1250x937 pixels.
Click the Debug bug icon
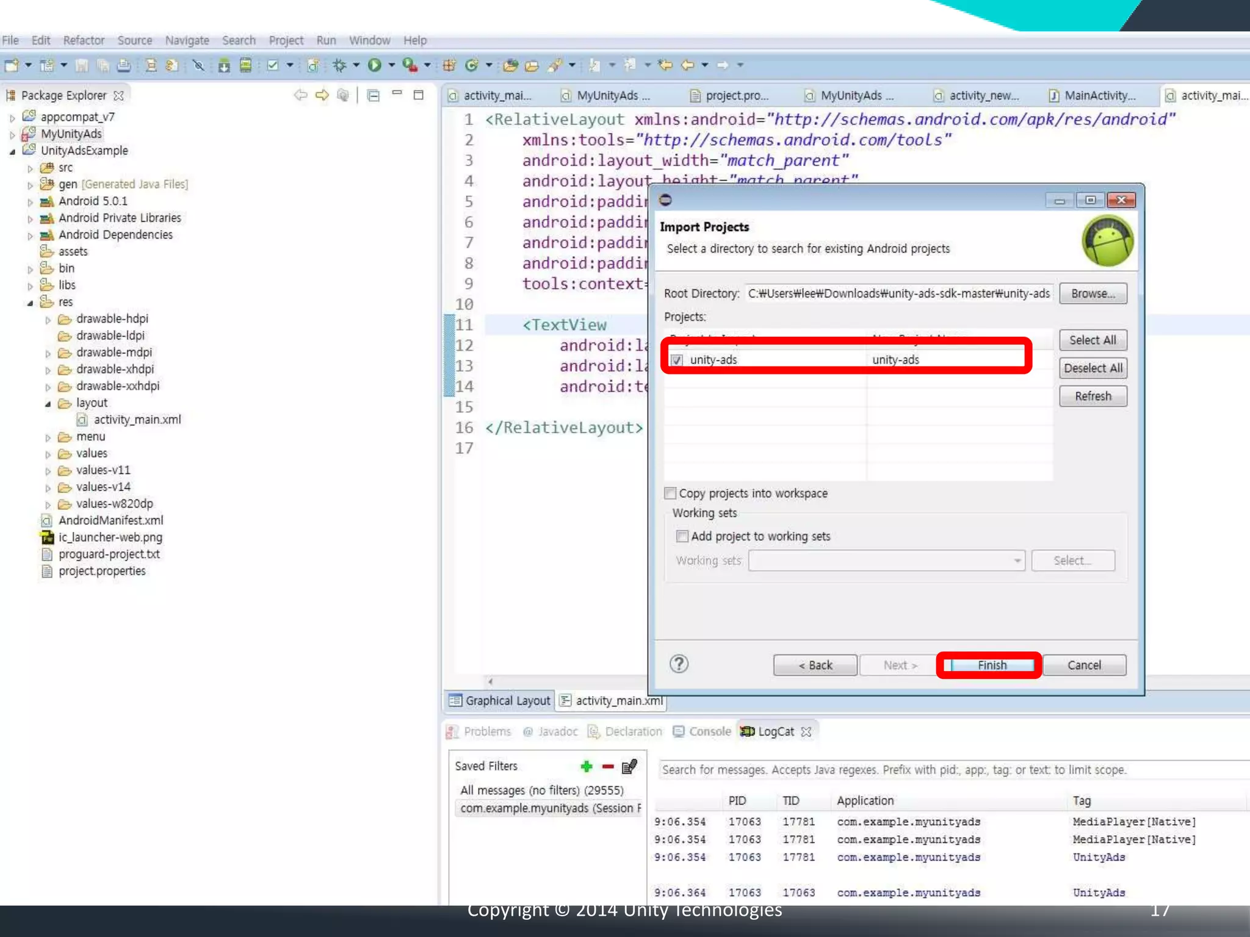point(339,65)
